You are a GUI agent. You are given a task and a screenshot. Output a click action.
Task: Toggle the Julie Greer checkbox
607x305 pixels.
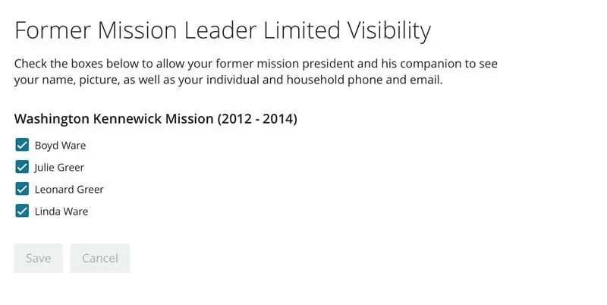pyautogui.click(x=22, y=167)
